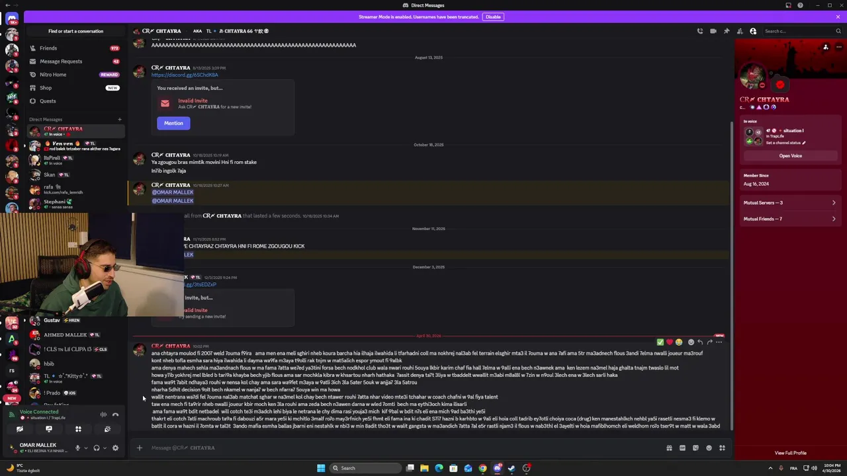847x476 pixels.
Task: Click the Voice Connected status text
Action: click(39, 412)
